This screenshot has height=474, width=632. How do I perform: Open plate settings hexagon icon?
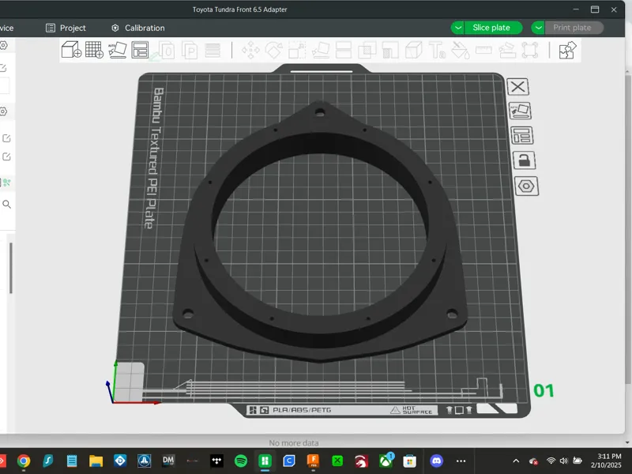[x=526, y=186]
